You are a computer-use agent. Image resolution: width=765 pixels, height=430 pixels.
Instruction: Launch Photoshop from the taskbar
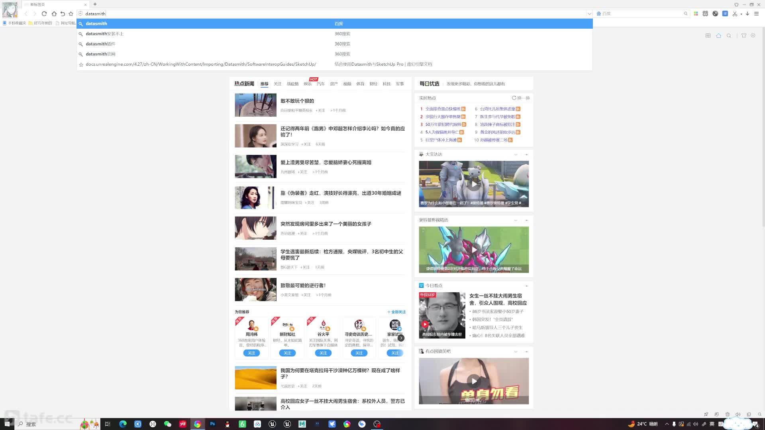(x=212, y=424)
